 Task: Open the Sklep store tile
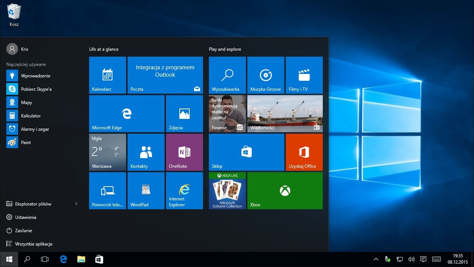(247, 152)
